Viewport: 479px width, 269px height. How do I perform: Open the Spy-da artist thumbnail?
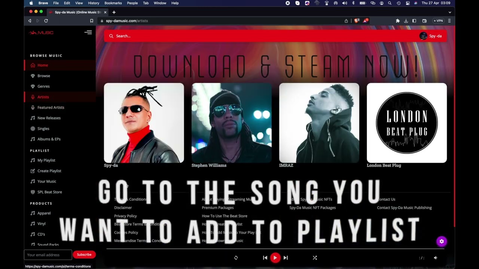(144, 123)
